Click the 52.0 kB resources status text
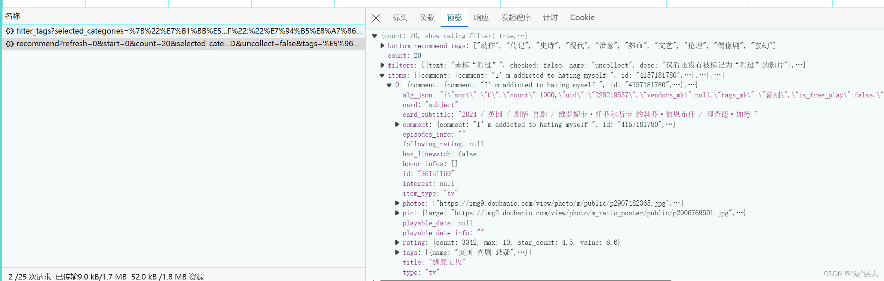 click(x=167, y=277)
